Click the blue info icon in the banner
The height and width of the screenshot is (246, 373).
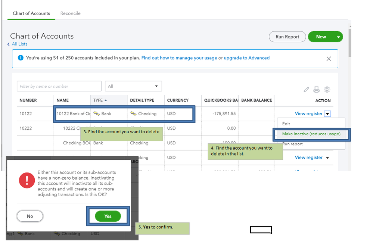tap(21, 58)
